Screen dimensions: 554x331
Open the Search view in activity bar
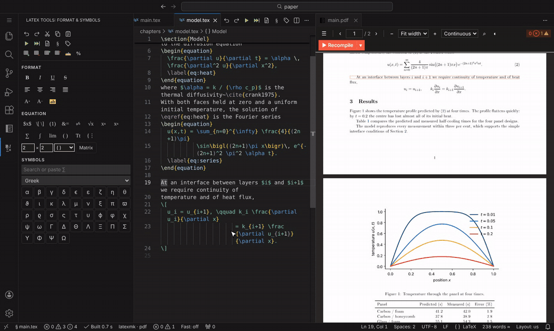pos(9,54)
